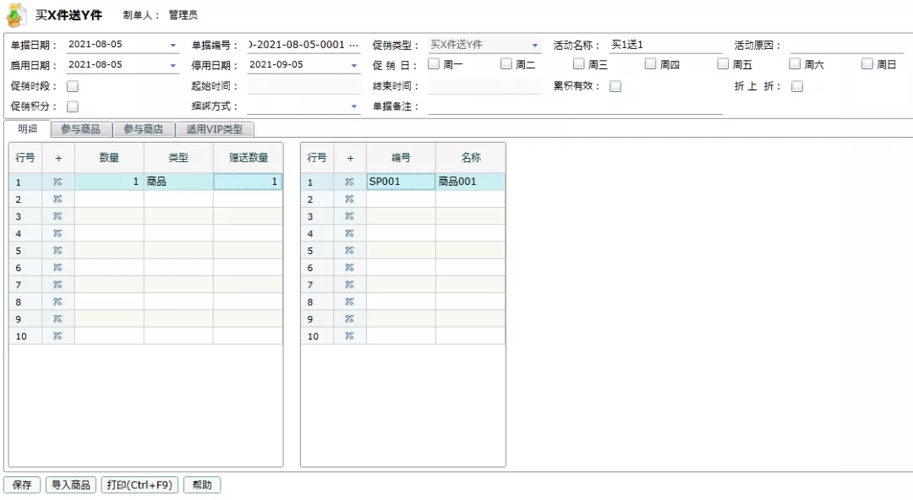Viewport: 913px width, 500px height.
Task: Open the 单据日期 date dropdown
Action: tap(173, 46)
